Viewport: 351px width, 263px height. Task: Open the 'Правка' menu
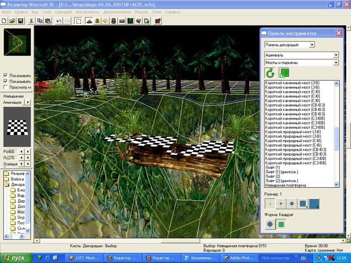tap(21, 12)
